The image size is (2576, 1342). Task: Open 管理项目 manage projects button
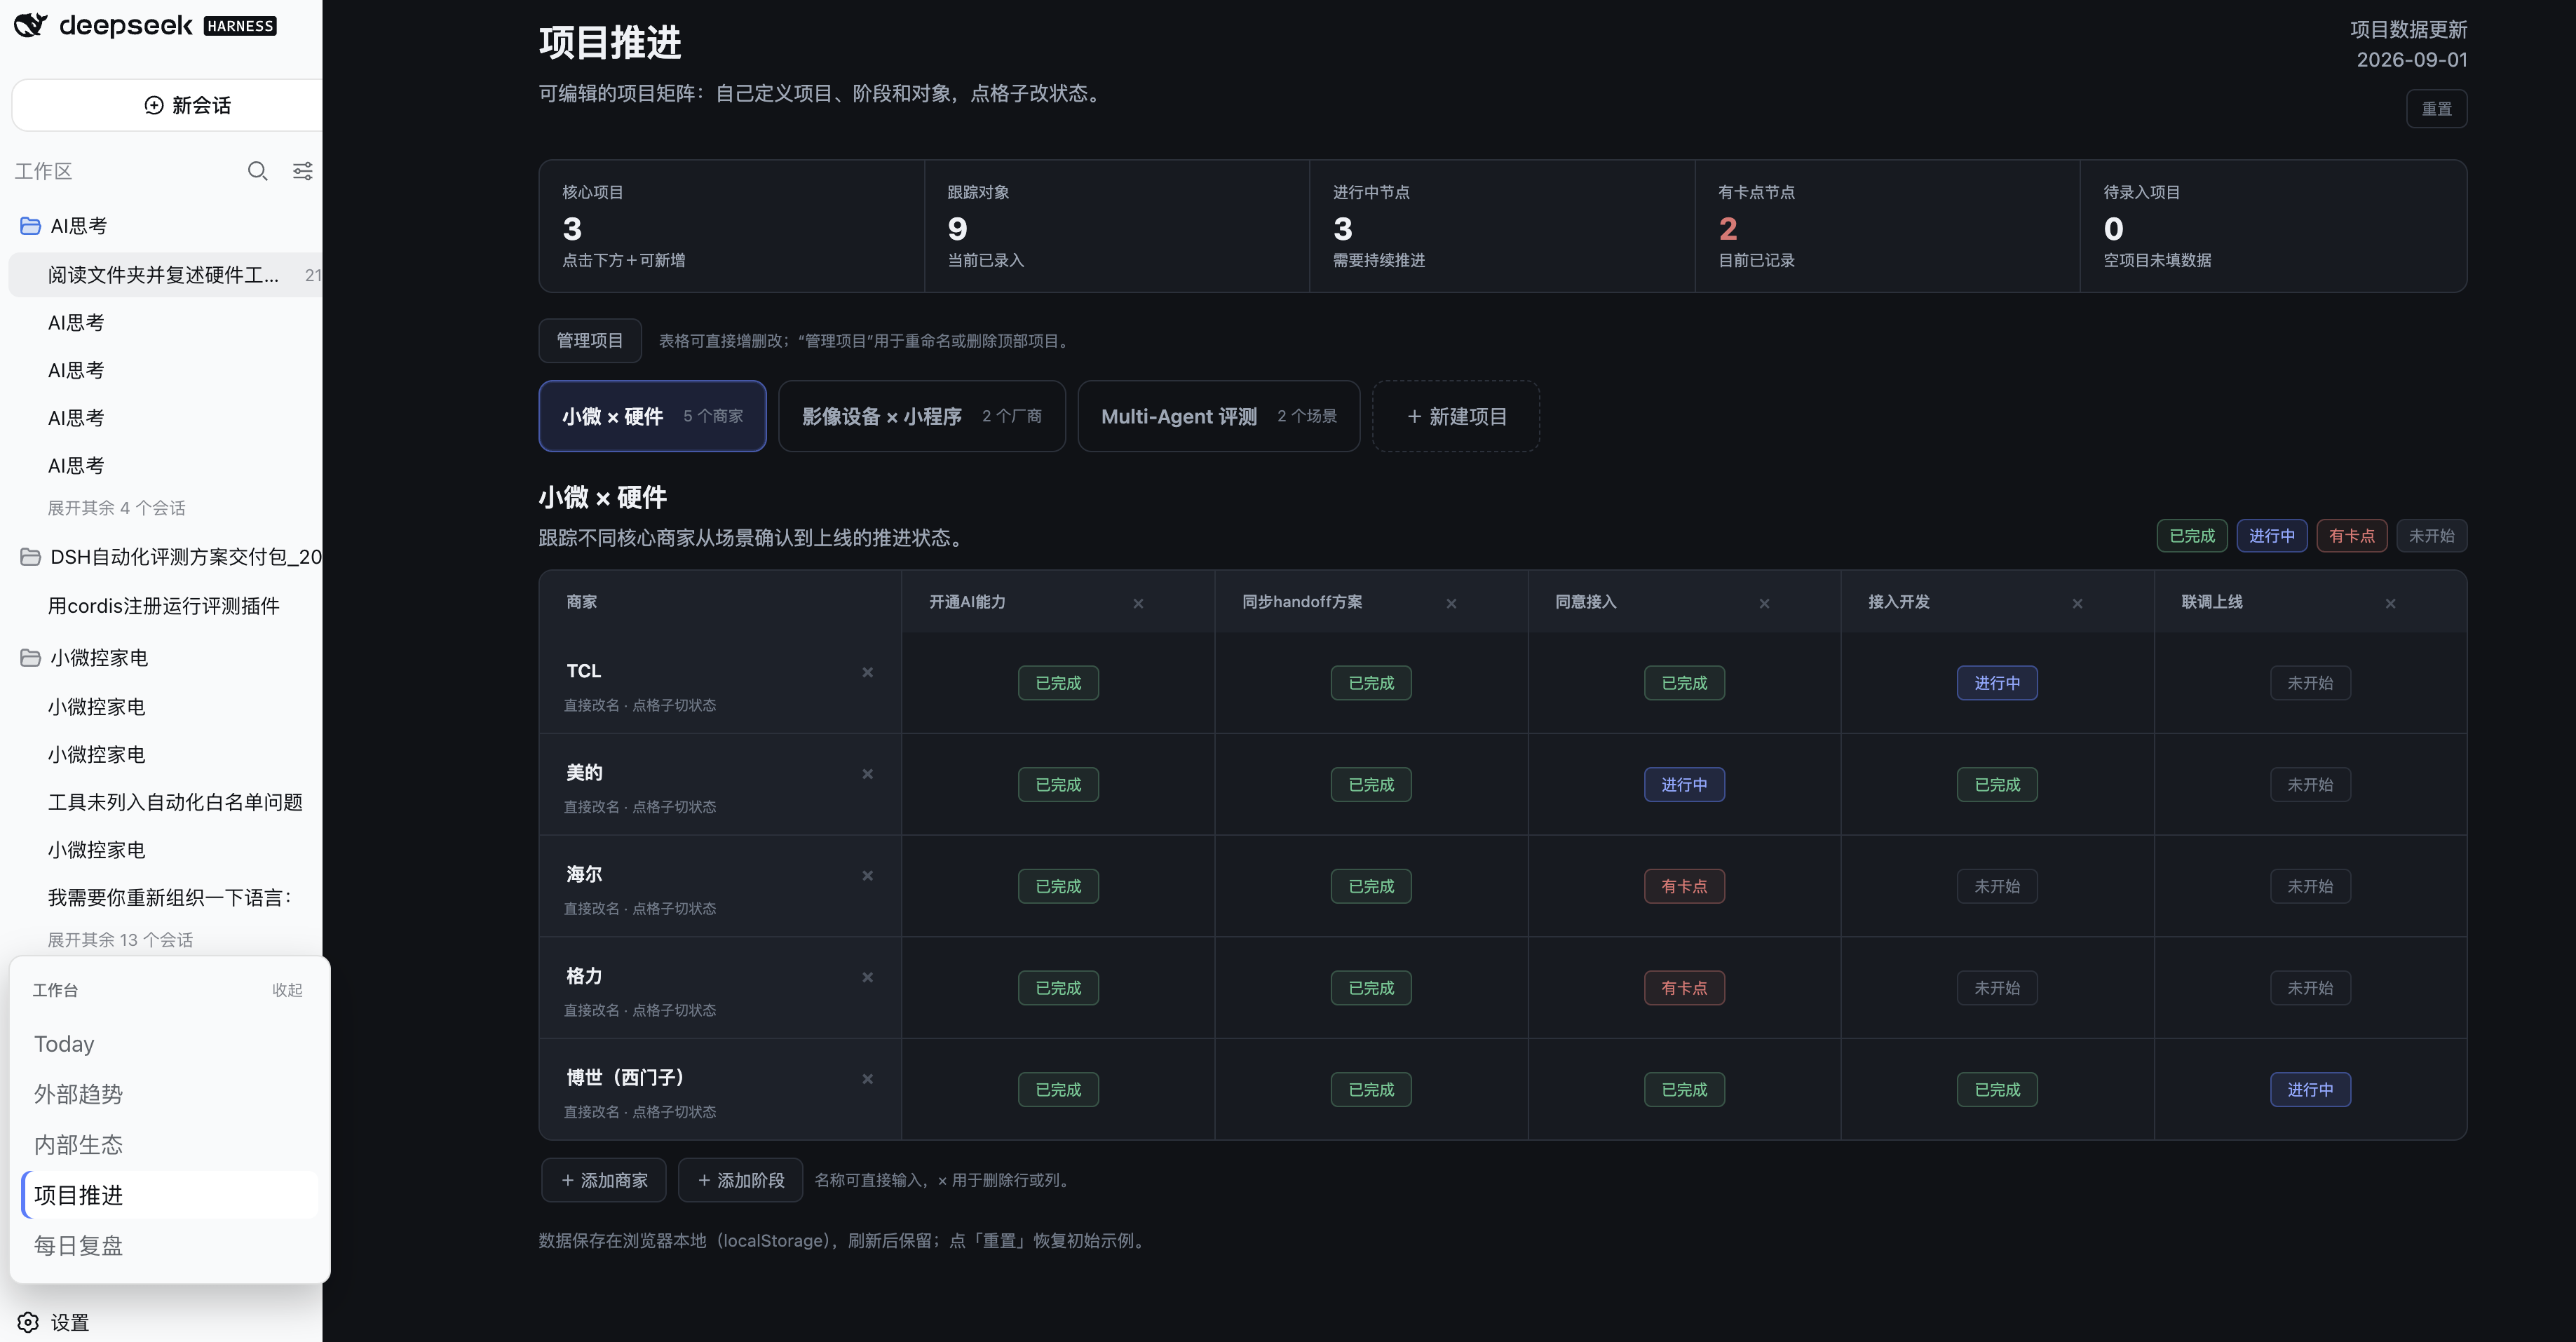coord(590,341)
